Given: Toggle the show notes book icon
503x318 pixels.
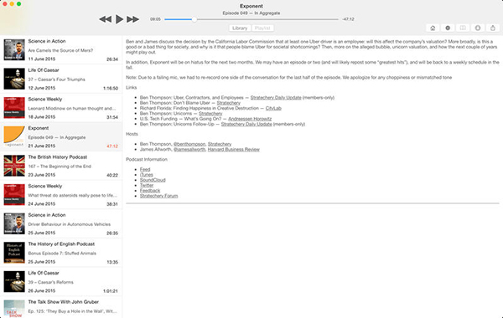Looking at the screenshot, I should point(463,28).
